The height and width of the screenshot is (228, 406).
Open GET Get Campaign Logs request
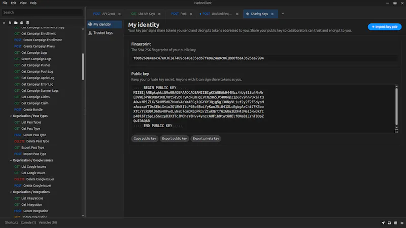tap(31, 53)
